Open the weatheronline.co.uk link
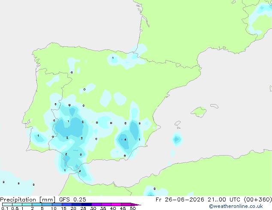This screenshot has height=210, width=272. pyautogui.click(x=236, y=206)
